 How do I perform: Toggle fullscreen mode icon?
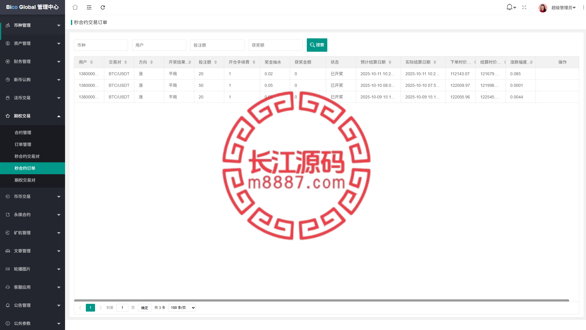coord(524,7)
